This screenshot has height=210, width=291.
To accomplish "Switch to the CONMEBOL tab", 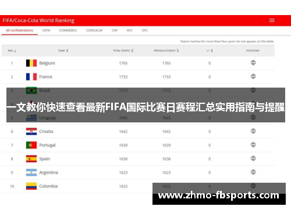I will (x=68, y=30).
